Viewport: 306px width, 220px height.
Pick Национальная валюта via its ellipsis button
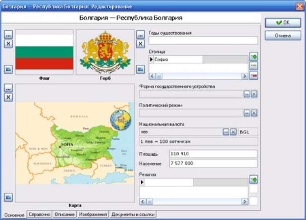pos(226,132)
